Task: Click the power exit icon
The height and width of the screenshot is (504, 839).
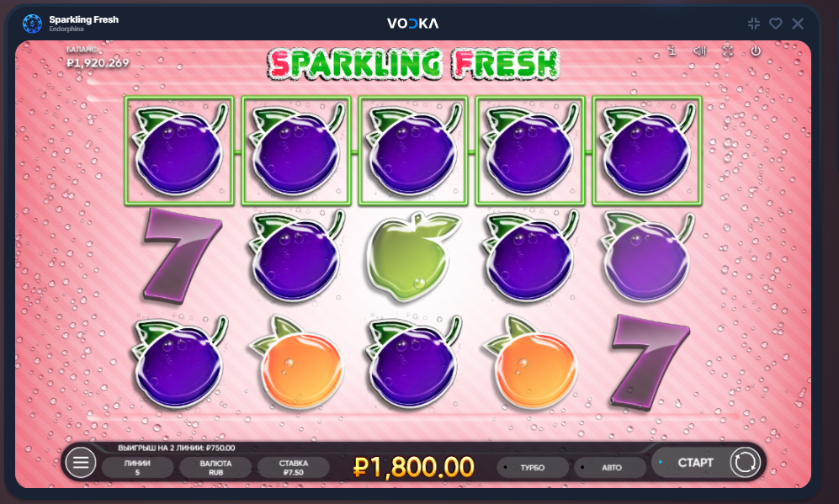Action: pyautogui.click(x=756, y=50)
